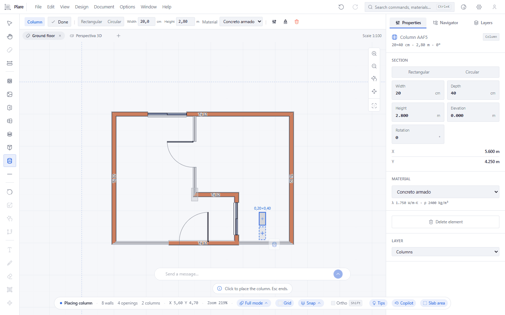Screen dimensions: 505x315
Task: Choose Circular shape in top toolbar
Action: click(x=114, y=22)
